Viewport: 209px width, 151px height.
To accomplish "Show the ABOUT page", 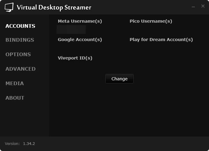I will click(x=15, y=98).
